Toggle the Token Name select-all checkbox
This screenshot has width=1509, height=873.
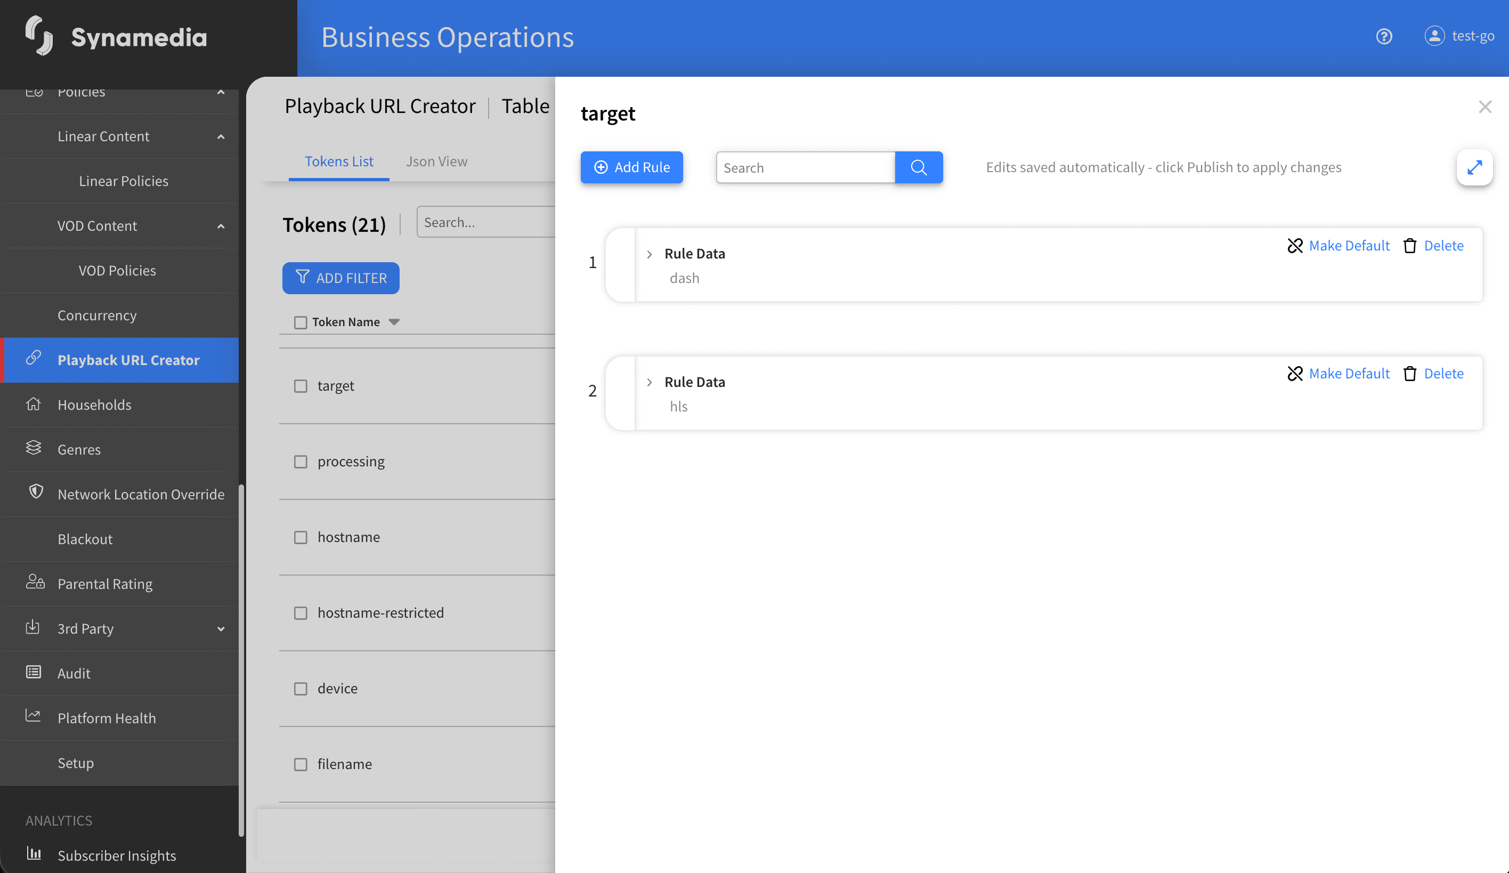click(301, 323)
